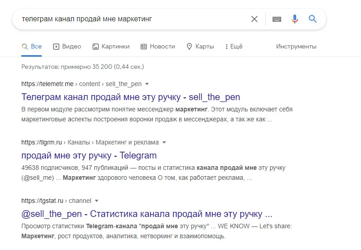361x250 pixels.
Task: Click the blue magnifier search icon
Action: click(x=312, y=19)
